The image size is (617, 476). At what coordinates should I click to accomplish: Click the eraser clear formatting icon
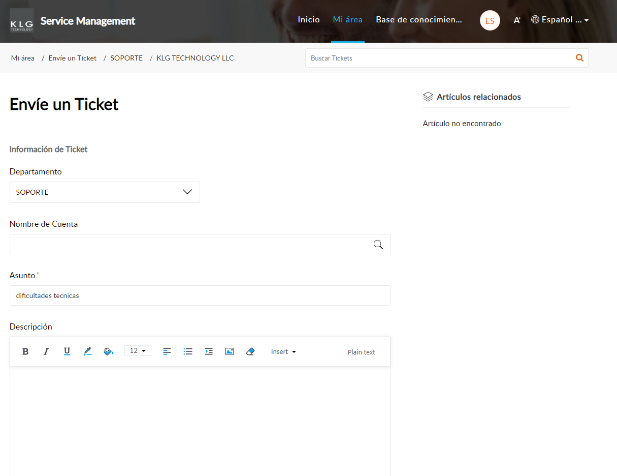pyautogui.click(x=250, y=351)
